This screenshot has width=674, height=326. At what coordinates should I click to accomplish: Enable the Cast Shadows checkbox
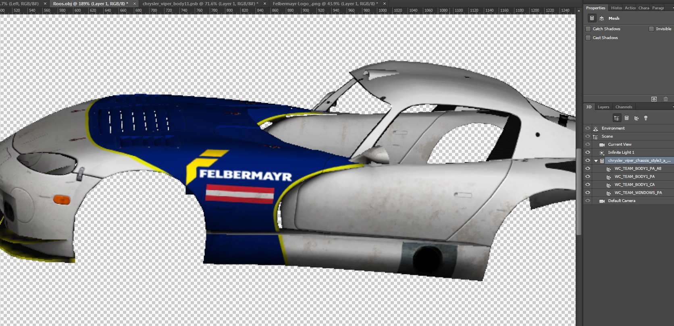point(588,38)
